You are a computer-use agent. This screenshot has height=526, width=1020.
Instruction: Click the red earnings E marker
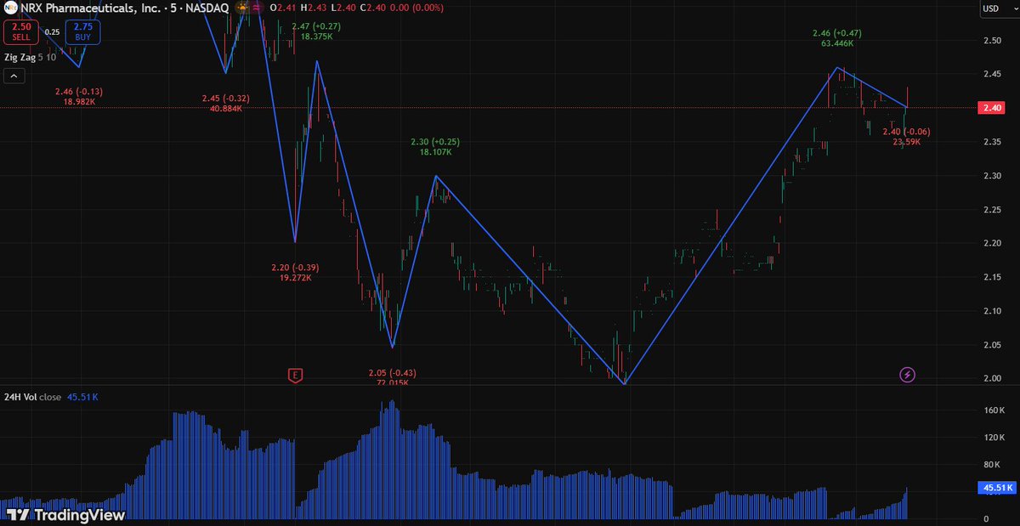(296, 375)
